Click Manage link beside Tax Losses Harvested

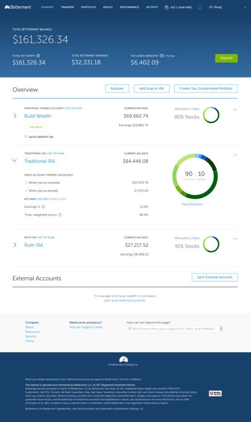170,56
